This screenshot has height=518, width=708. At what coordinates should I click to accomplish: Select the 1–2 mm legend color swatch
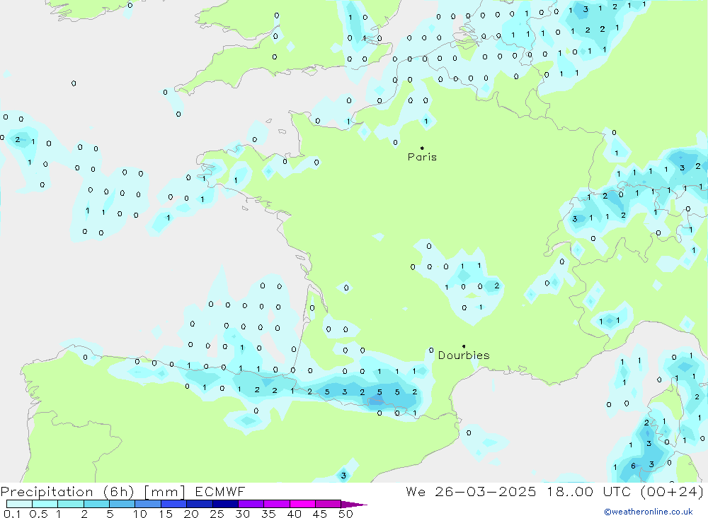71,504
